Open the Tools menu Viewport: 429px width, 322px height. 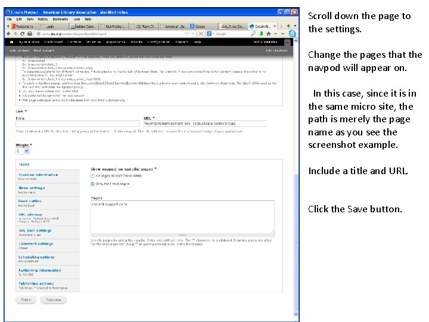tap(77, 19)
